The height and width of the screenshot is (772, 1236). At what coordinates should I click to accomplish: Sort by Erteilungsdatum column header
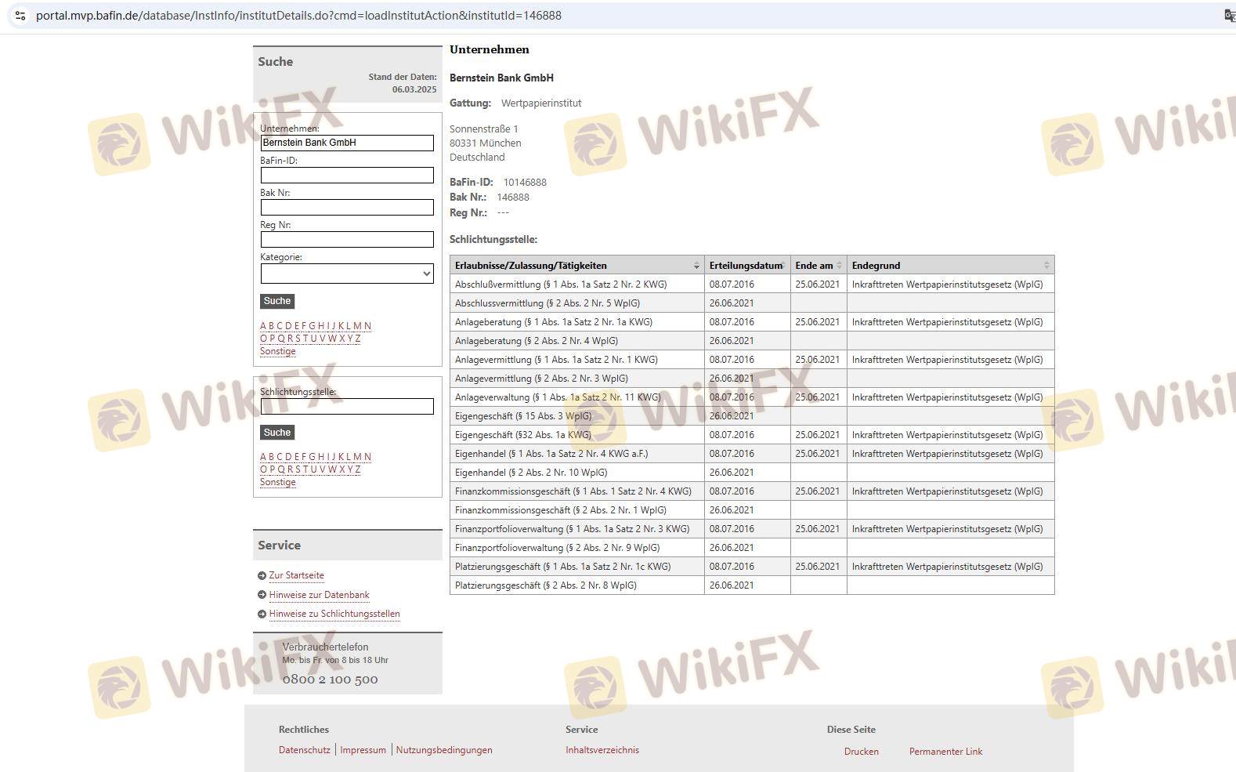[746, 266]
